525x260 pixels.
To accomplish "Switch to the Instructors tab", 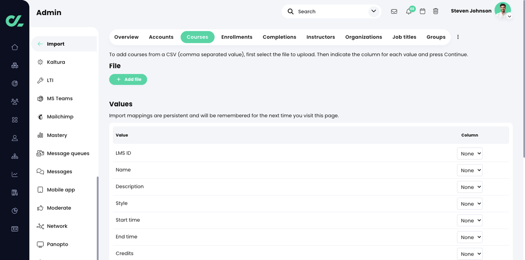I will coord(321,37).
